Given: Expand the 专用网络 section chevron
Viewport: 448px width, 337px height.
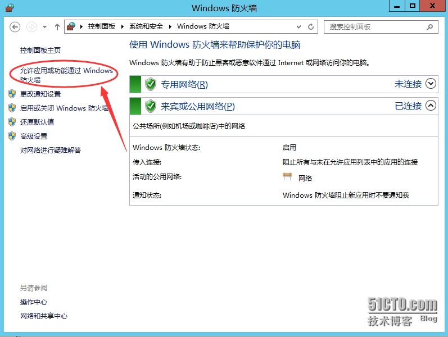Looking at the screenshot, I should 431,84.
